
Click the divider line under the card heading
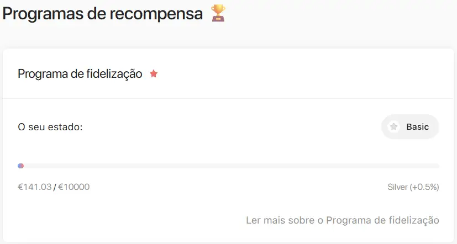229,98
